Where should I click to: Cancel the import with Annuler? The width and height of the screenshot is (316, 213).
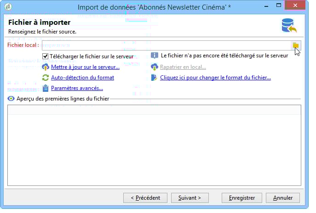283,198
